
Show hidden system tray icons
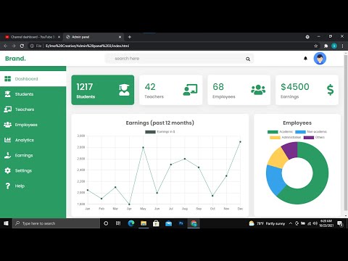point(291,223)
